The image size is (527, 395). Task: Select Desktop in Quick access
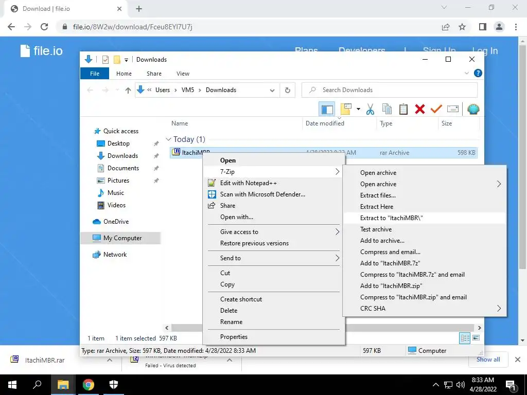tap(118, 143)
